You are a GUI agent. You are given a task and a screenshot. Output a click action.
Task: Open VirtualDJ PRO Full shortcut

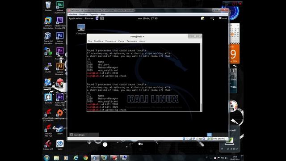click(x=48, y=131)
